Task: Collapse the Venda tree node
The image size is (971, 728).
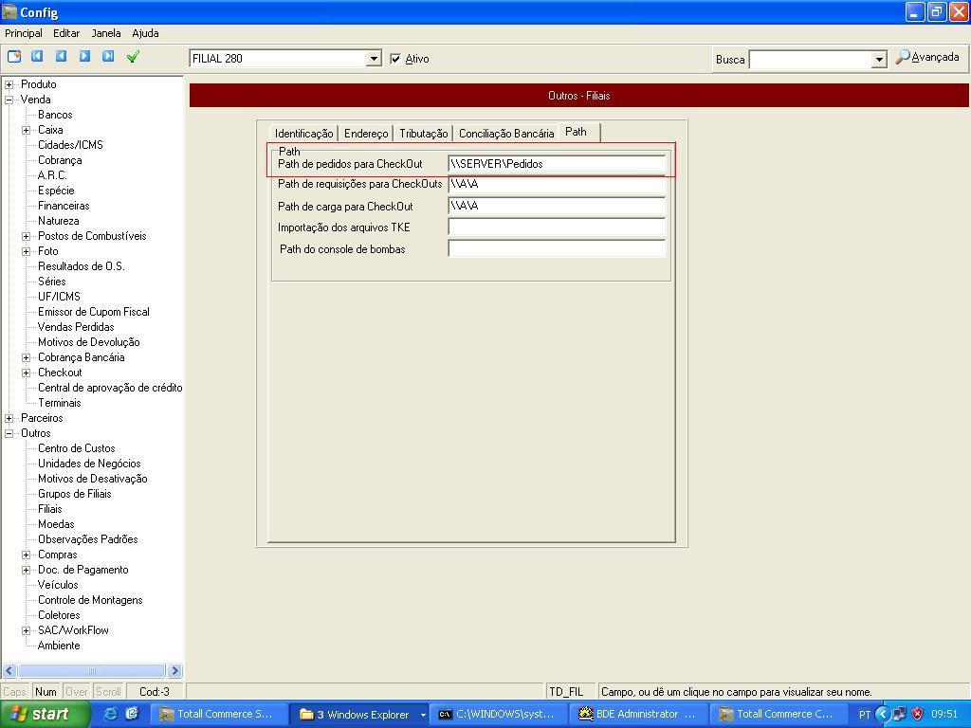Action: click(9, 100)
